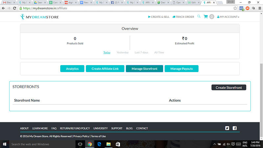Screen dimensions: 263x148
Task: Open the FAQ footer link
Action: (54, 128)
